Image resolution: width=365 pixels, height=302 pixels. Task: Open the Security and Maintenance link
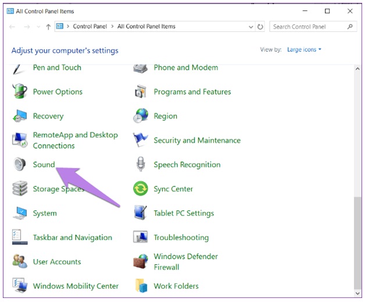click(197, 141)
